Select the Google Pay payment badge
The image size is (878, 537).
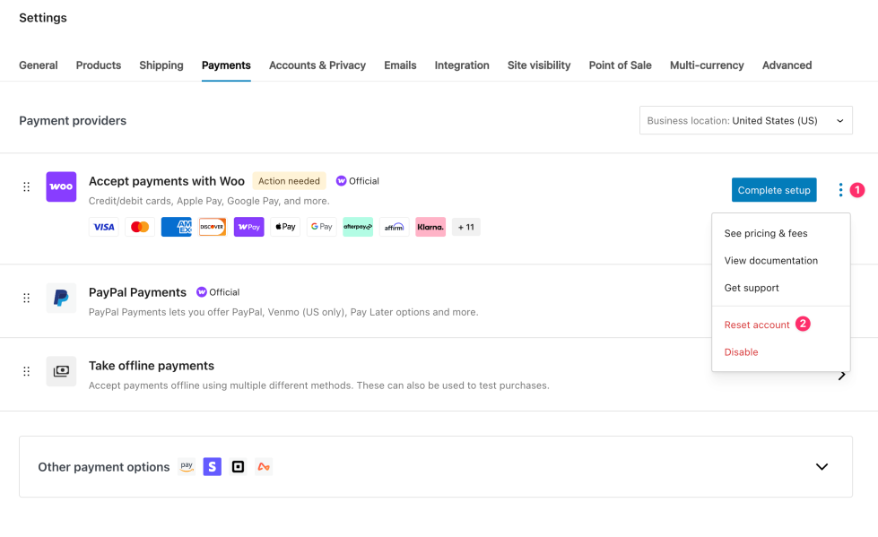click(321, 226)
